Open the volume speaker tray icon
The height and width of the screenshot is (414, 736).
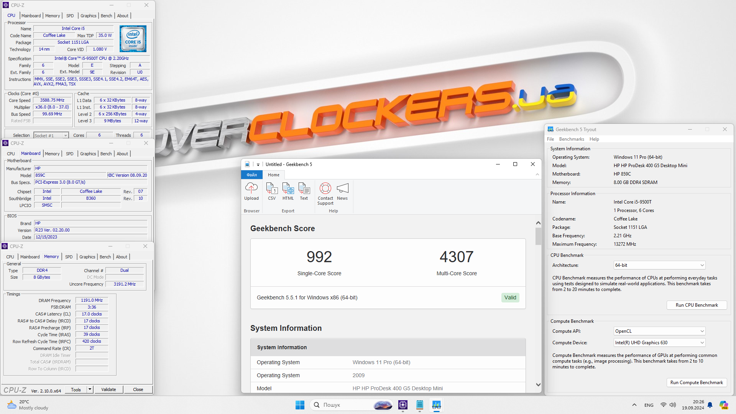[673, 405]
